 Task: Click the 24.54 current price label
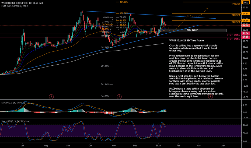245,26
